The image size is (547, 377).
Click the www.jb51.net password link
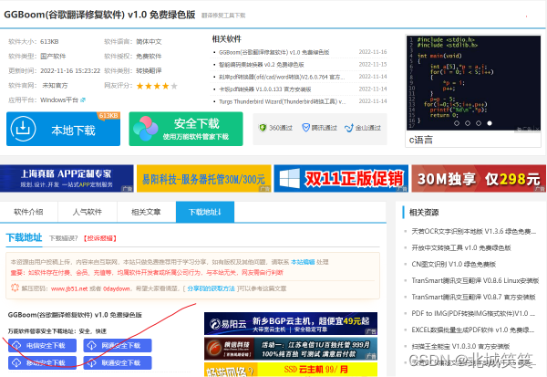pos(69,289)
